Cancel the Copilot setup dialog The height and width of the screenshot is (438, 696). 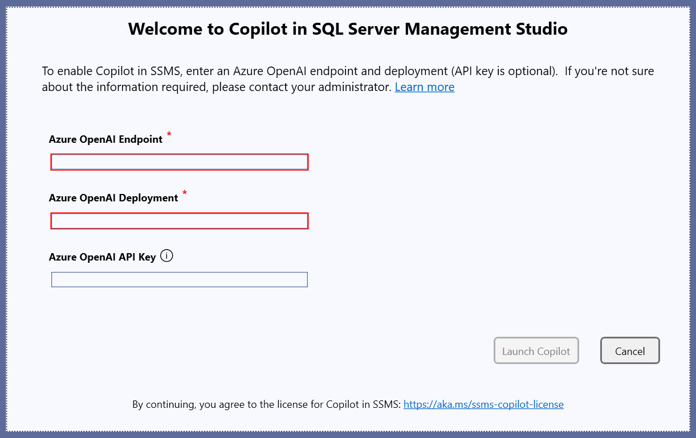[630, 351]
